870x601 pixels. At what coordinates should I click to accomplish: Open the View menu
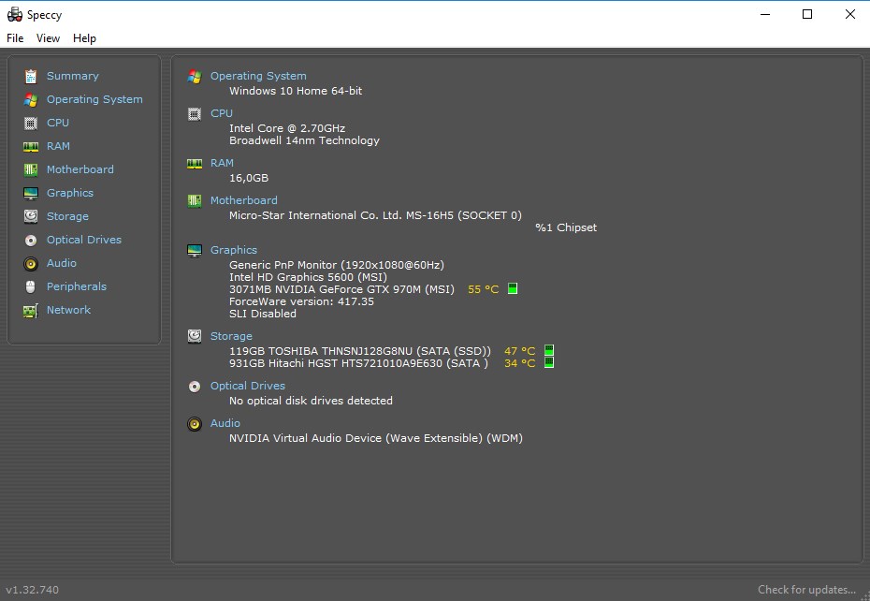[x=48, y=37]
